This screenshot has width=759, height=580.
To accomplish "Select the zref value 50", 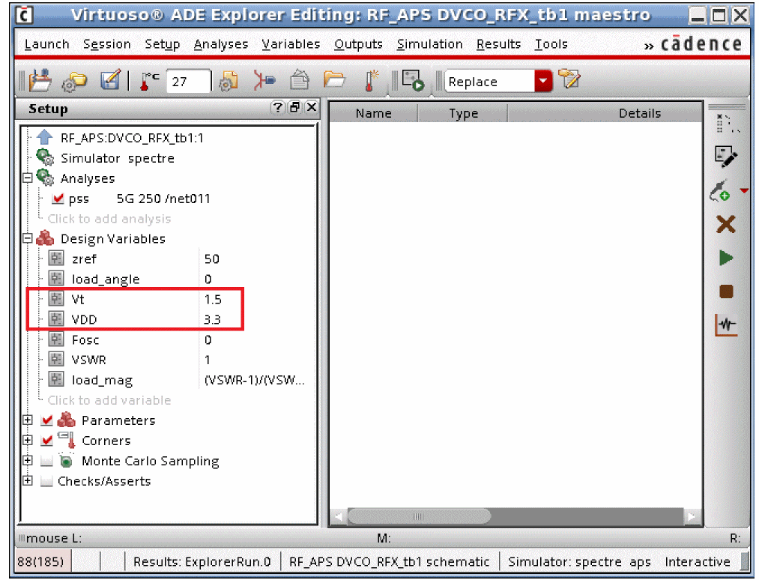I will [211, 259].
